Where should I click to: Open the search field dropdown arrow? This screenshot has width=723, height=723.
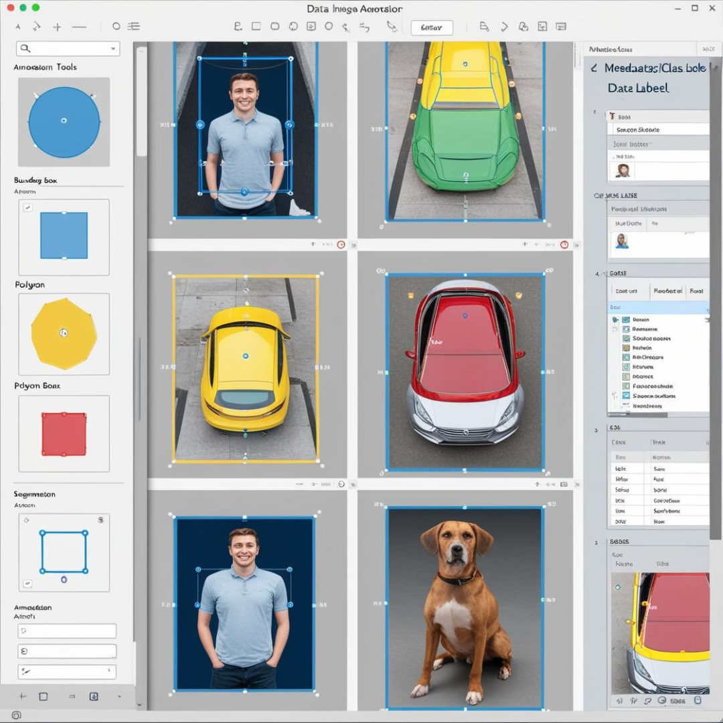[112, 49]
